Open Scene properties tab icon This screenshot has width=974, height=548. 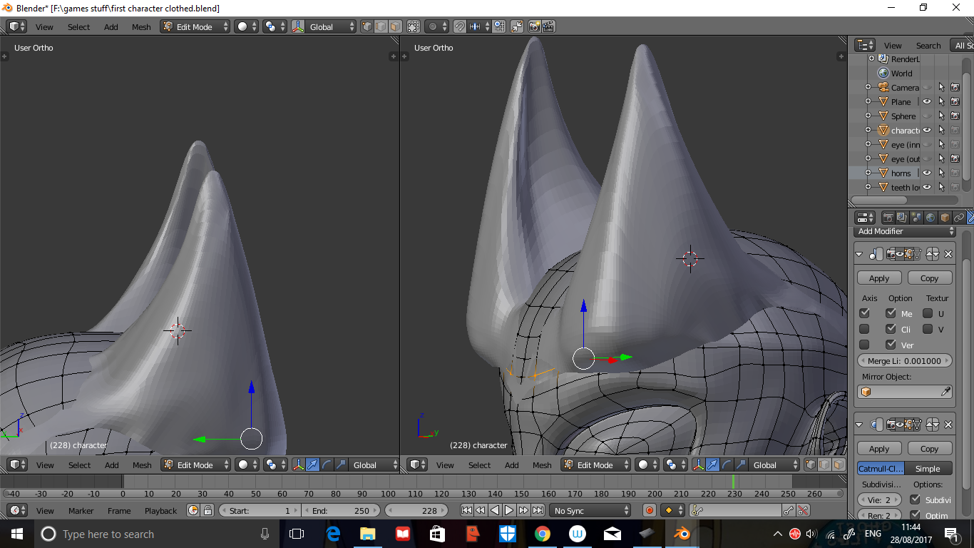coord(916,218)
